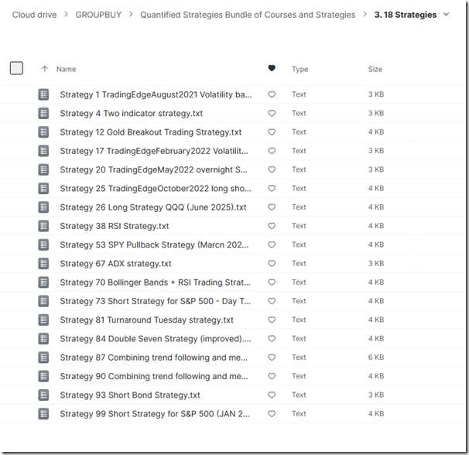Click the file icon for Strategy 73 Short Strategy
Screen dimensions: 469x455
tap(43, 301)
